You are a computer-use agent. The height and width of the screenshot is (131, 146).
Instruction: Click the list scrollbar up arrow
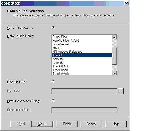115,37
